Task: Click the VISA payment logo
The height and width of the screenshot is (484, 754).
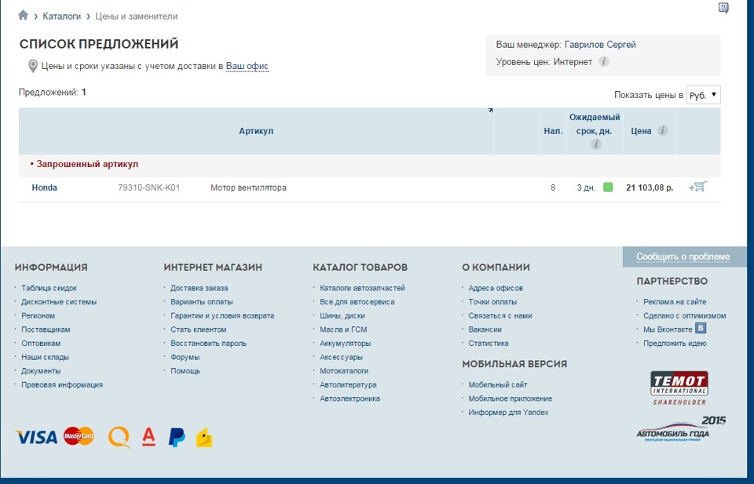Action: coord(37,437)
